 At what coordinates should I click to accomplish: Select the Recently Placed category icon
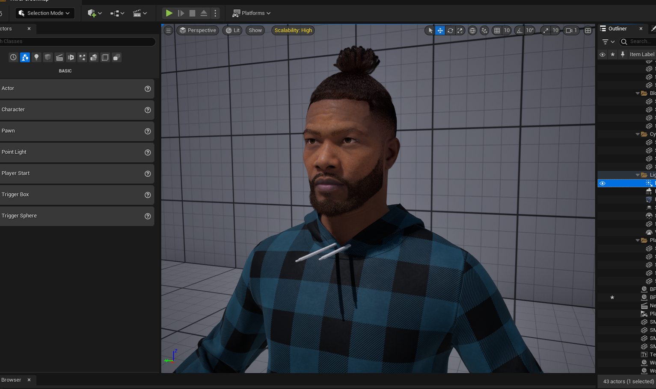point(13,57)
